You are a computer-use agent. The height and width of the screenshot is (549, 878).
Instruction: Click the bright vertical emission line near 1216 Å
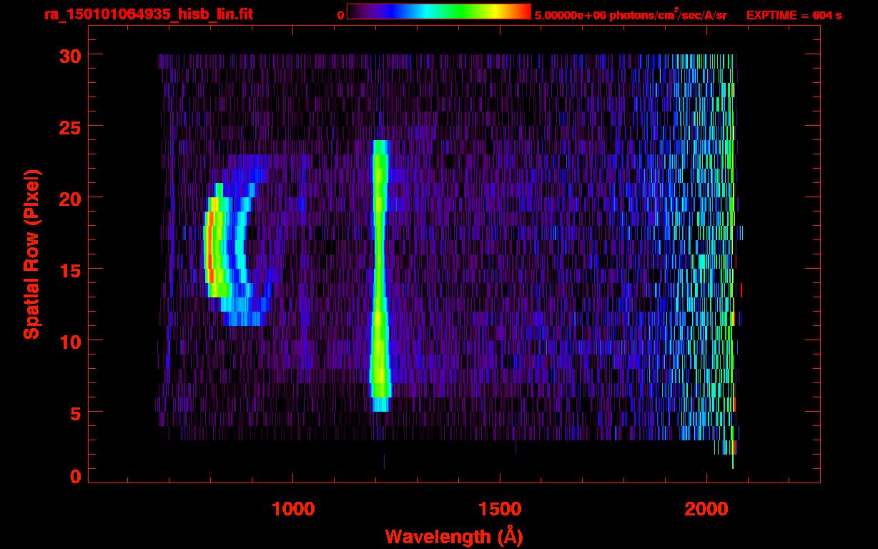pyautogui.click(x=380, y=276)
